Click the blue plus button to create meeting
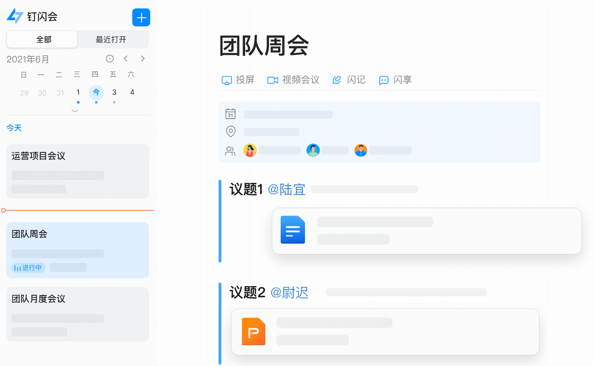Image resolution: width=595 pixels, height=366 pixels. tap(141, 18)
